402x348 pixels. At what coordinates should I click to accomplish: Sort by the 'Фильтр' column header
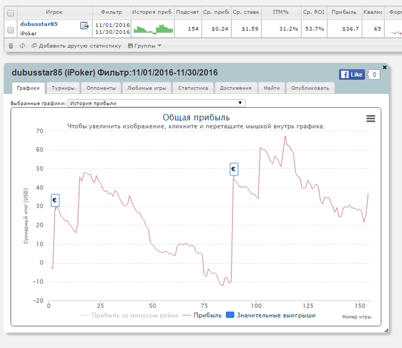tap(111, 12)
